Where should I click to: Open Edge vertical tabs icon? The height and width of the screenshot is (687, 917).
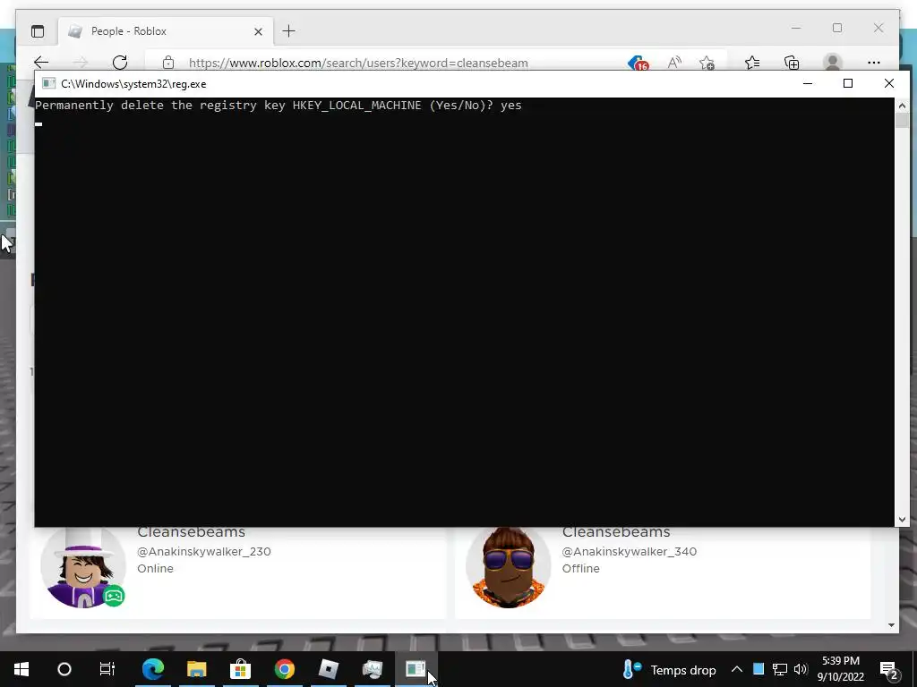pyautogui.click(x=38, y=31)
